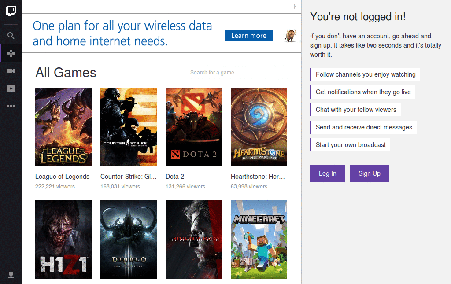Click the 63,998 viewers text
This screenshot has width=451, height=284.
(x=249, y=187)
